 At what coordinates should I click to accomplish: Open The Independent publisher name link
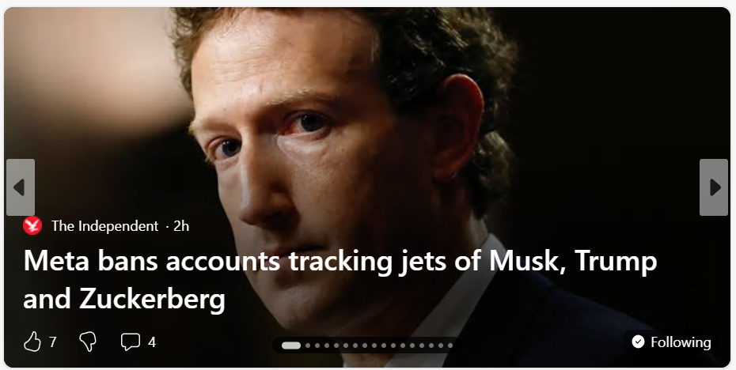(104, 226)
